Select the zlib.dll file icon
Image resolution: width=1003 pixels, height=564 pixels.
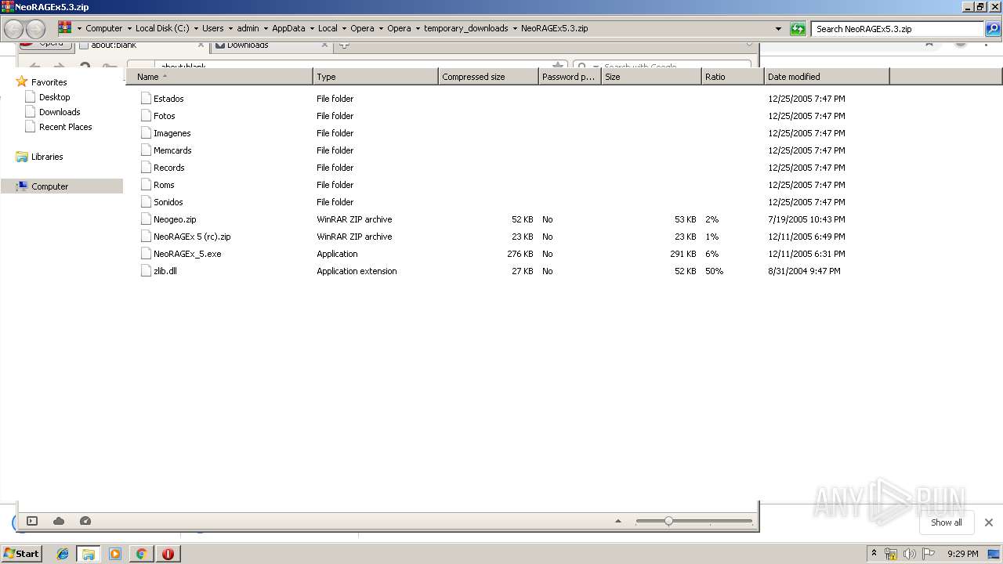(x=146, y=270)
